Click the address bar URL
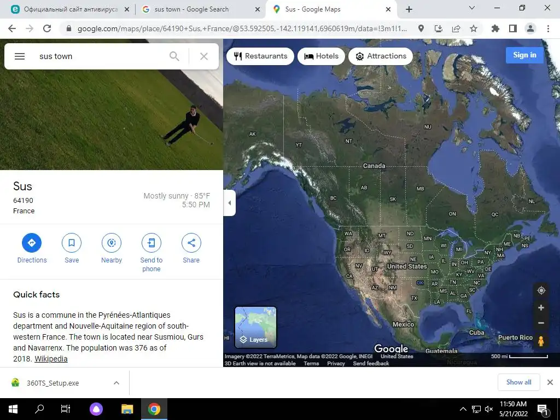Image resolution: width=560 pixels, height=420 pixels. [242, 28]
